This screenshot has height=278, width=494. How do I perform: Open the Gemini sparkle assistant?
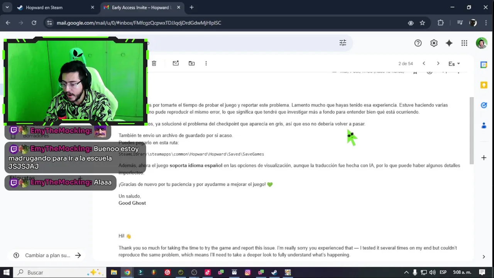tap(449, 43)
